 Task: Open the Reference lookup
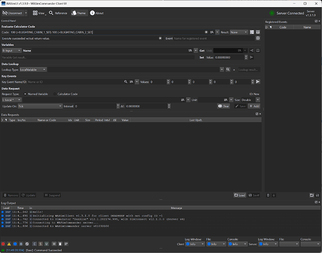coord(58,13)
